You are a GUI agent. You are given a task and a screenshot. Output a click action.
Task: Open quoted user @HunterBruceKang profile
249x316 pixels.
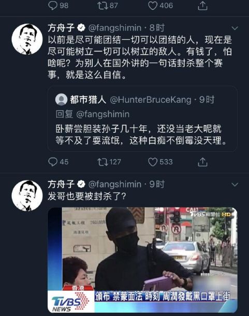151,100
